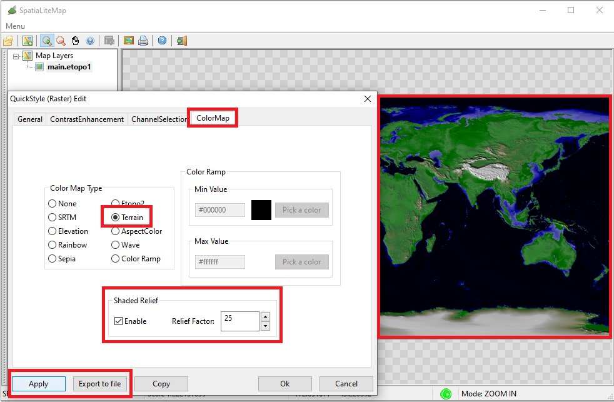614x402 pixels.
Task: Open the Menu menu bar item
Action: (x=15, y=26)
